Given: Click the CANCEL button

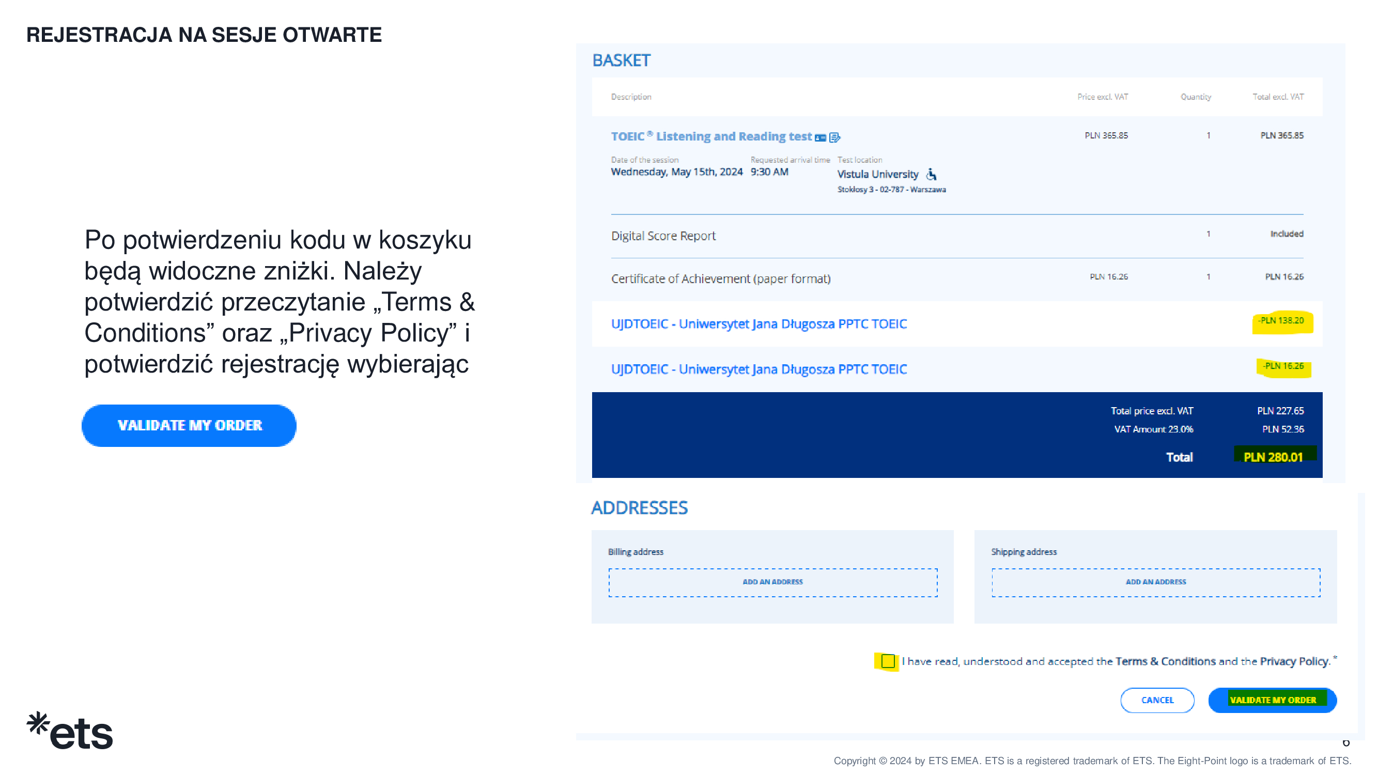Looking at the screenshot, I should click(1157, 700).
